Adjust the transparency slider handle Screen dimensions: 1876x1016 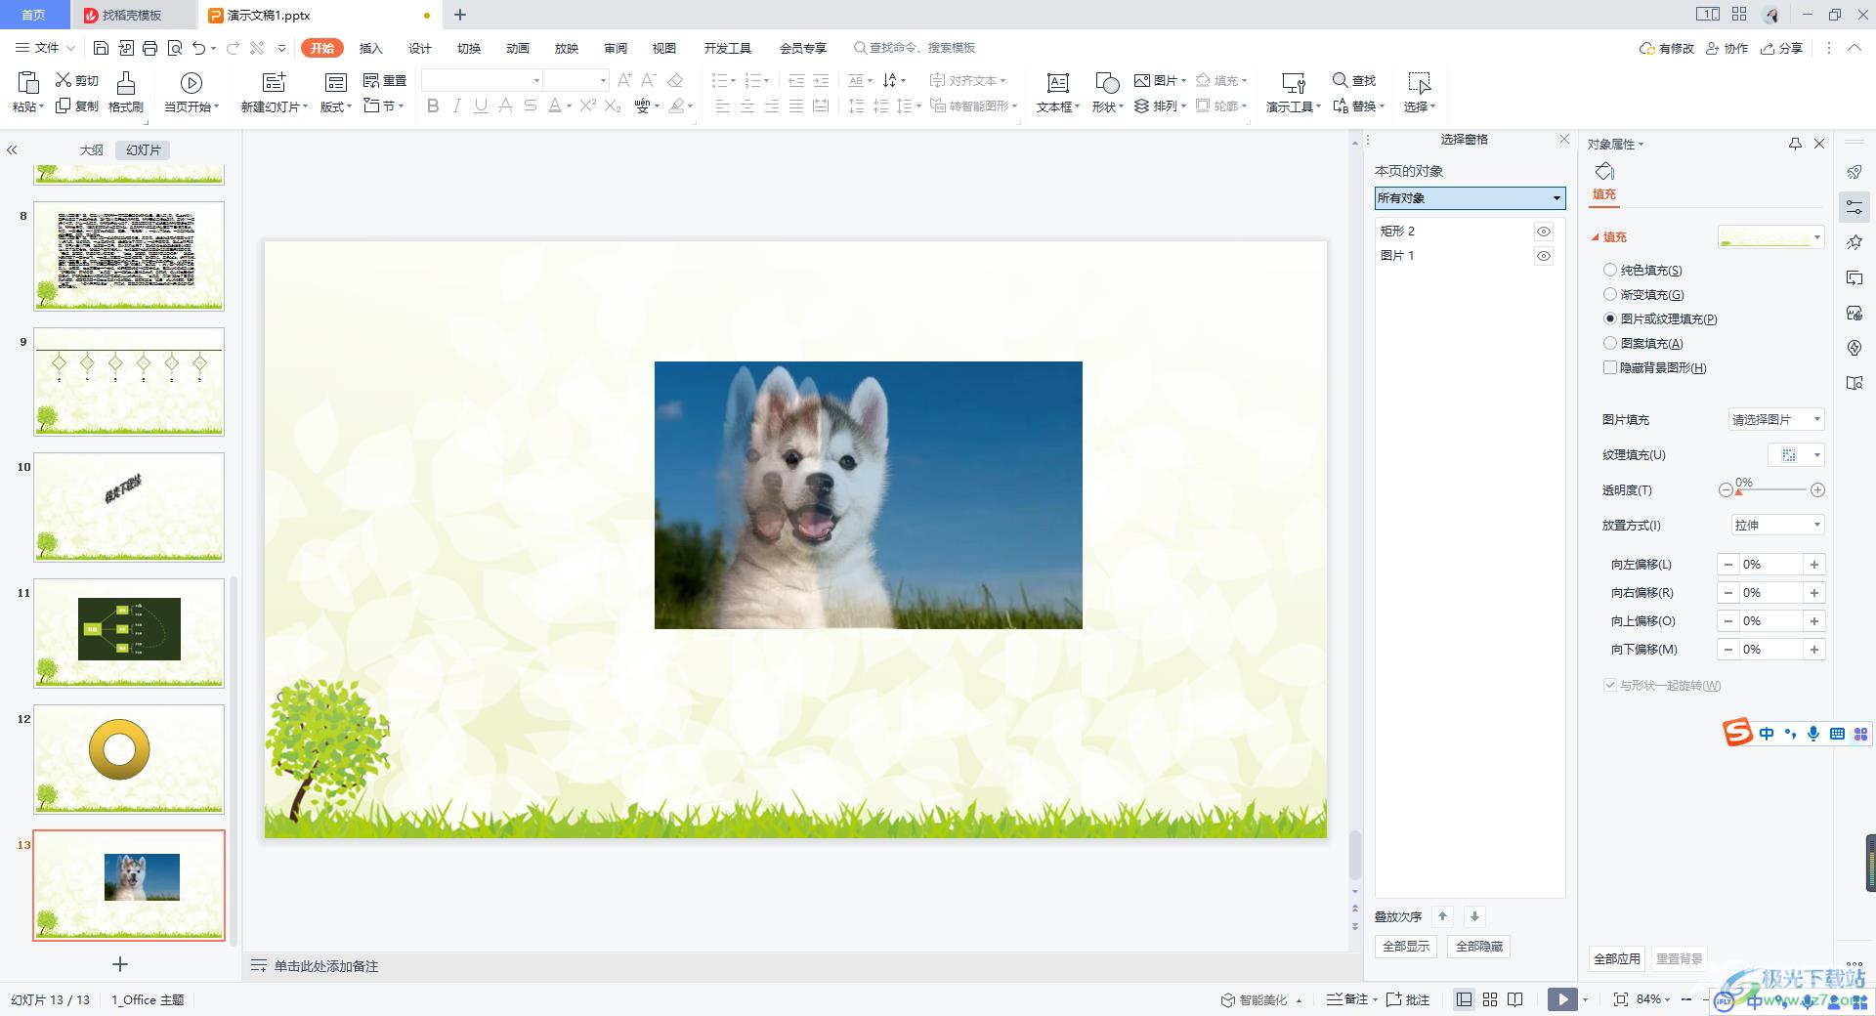click(x=1739, y=492)
